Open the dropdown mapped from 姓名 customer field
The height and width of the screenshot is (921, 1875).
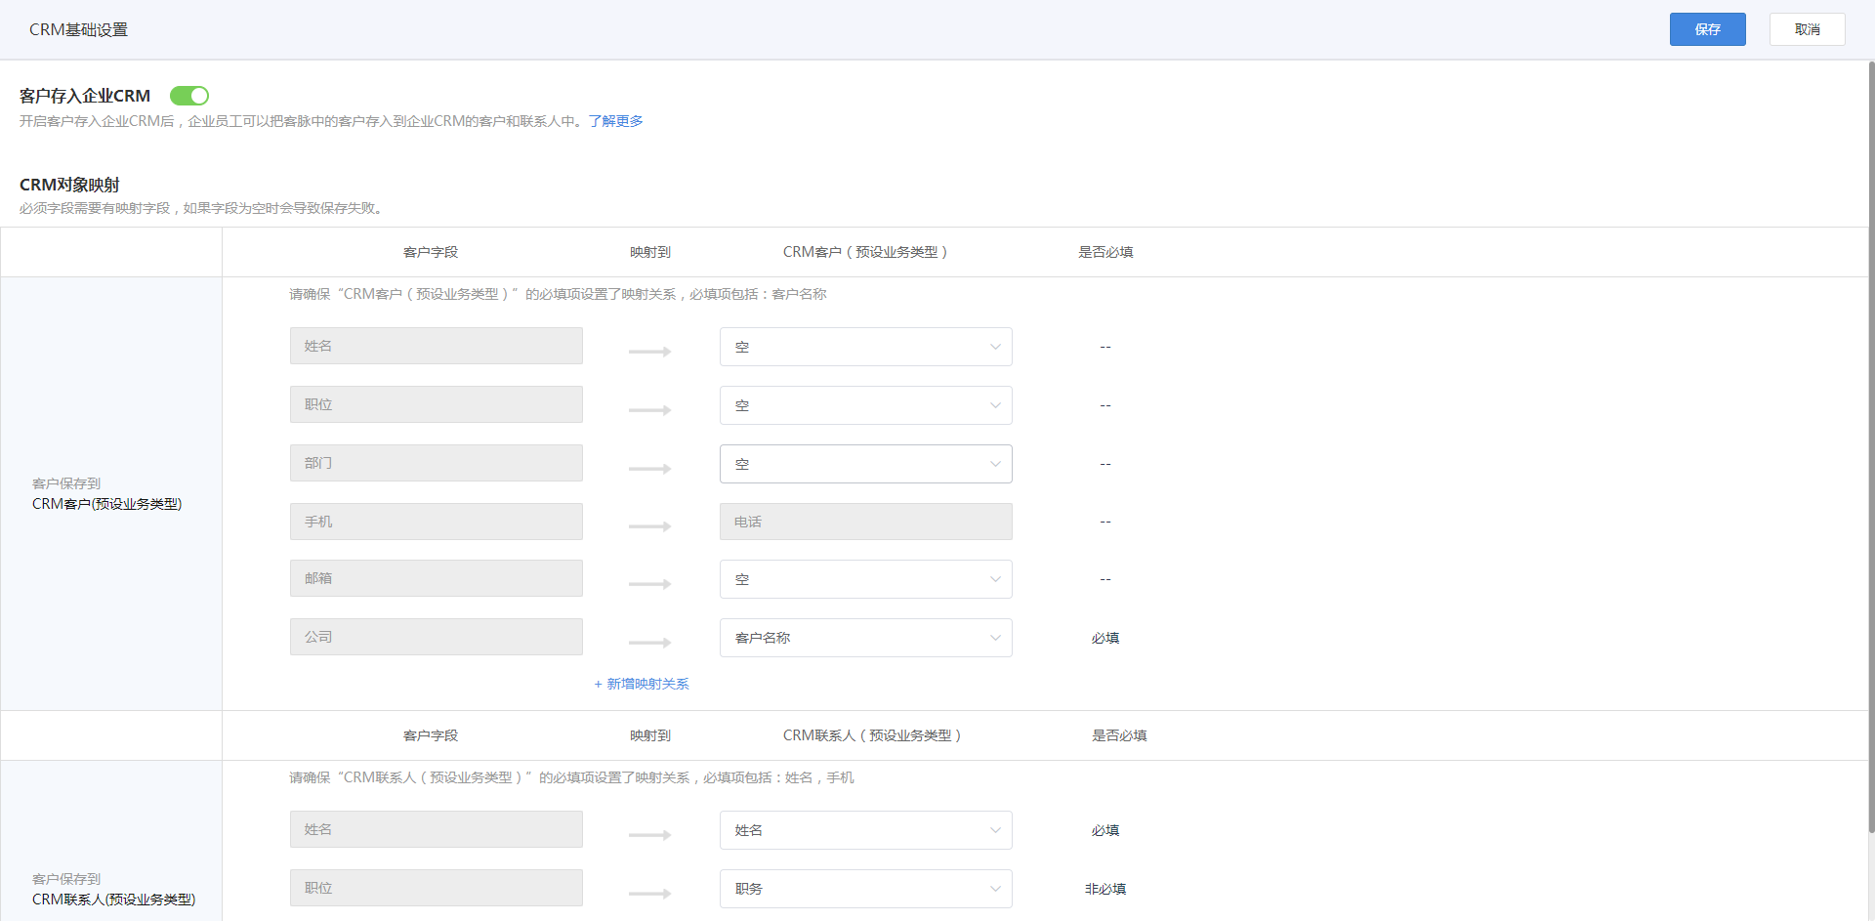(865, 347)
